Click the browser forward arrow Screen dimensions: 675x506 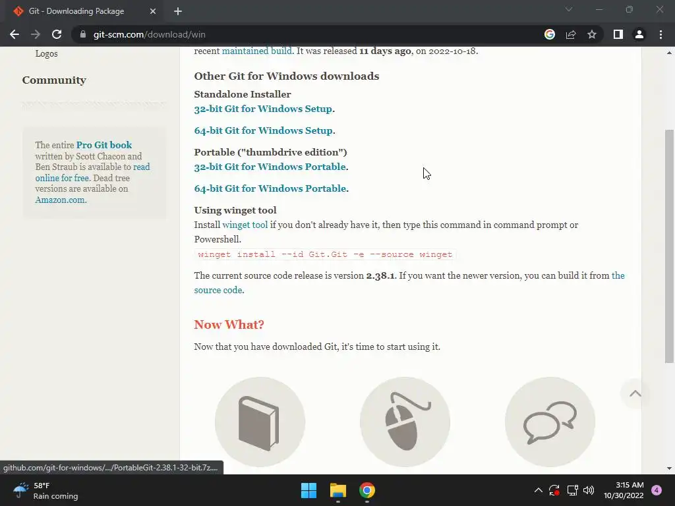36,34
